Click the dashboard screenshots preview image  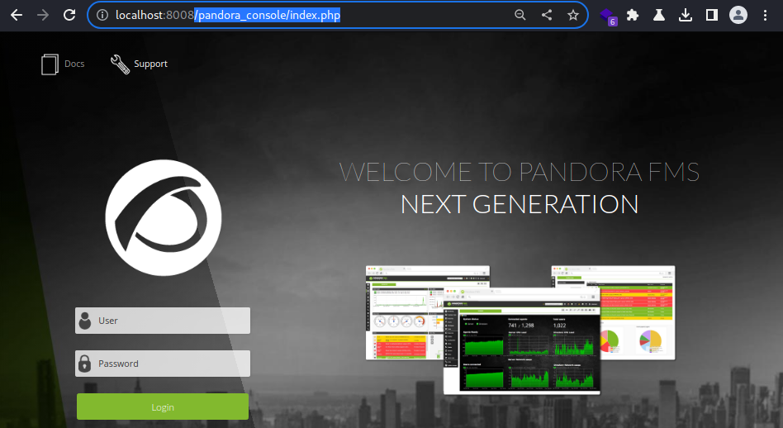[520, 330]
